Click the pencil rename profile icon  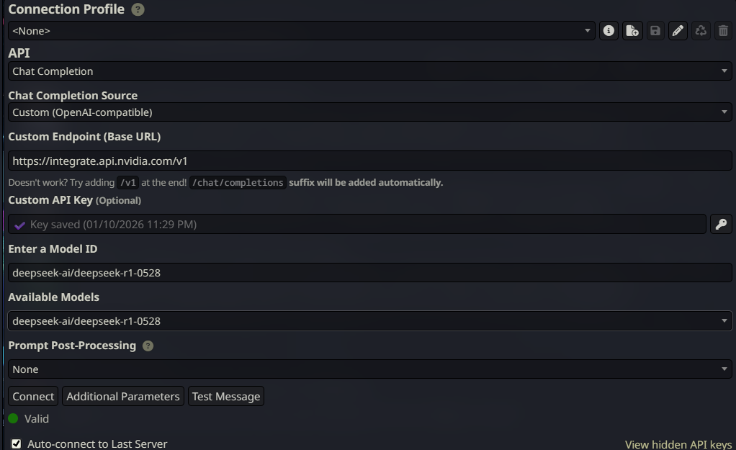678,31
